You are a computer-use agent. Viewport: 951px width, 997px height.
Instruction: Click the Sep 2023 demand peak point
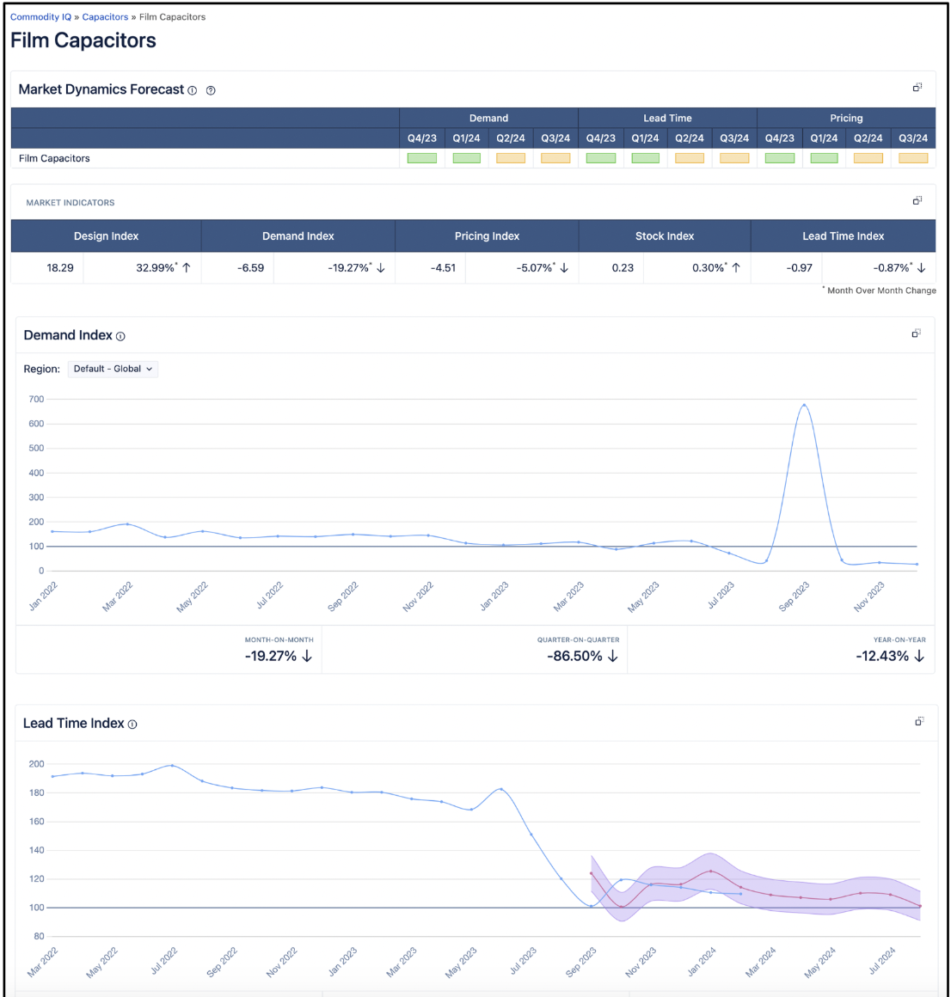[804, 405]
